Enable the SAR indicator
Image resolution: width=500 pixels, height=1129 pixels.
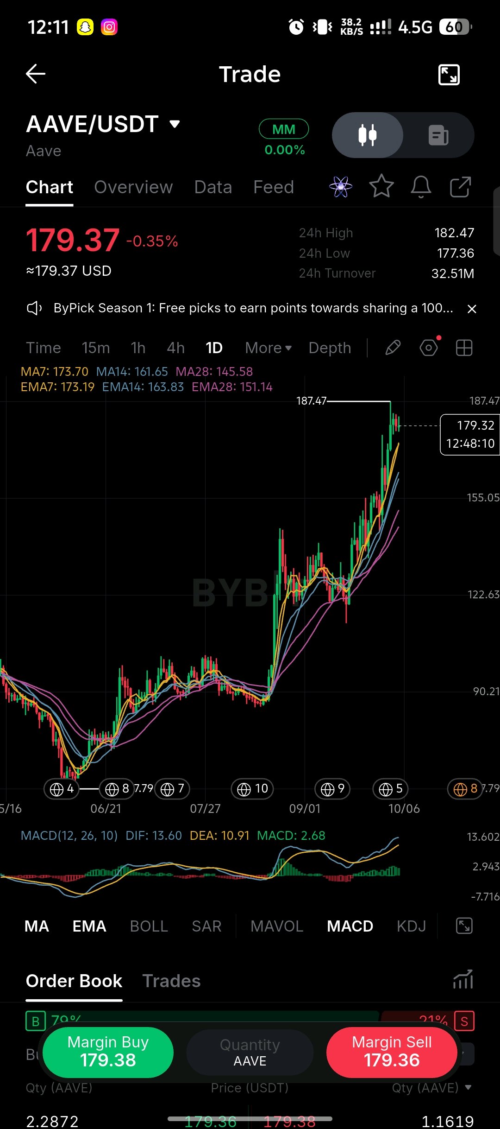click(x=206, y=926)
